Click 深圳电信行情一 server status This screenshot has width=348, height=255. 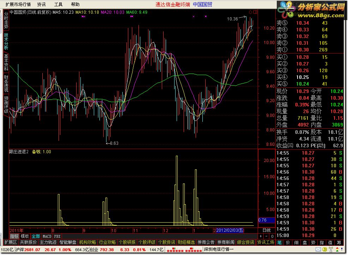tap(219, 249)
